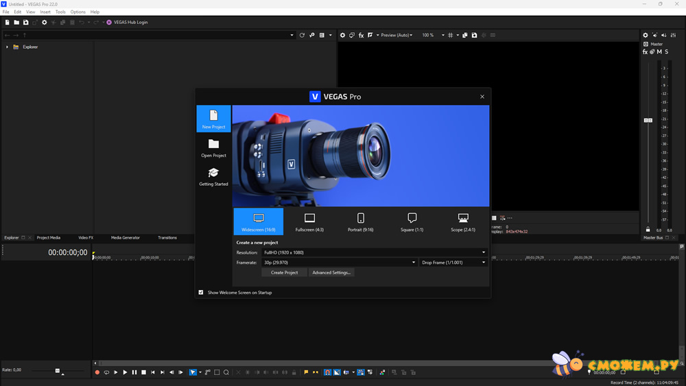Open the Framerate 30p dropdown
This screenshot has width=686, height=386.
tap(340, 263)
